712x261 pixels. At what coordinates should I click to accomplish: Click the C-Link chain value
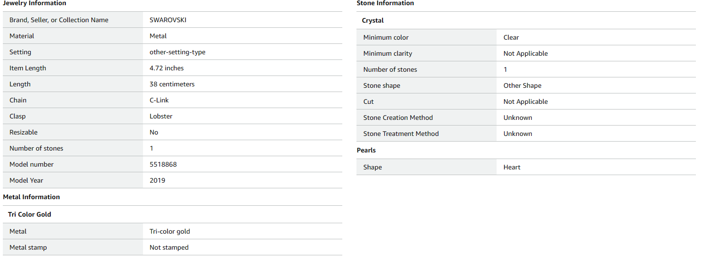click(x=159, y=100)
